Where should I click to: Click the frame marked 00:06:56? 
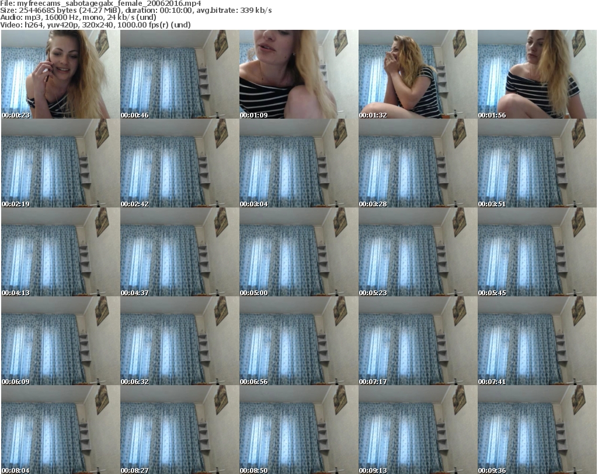coord(298,341)
